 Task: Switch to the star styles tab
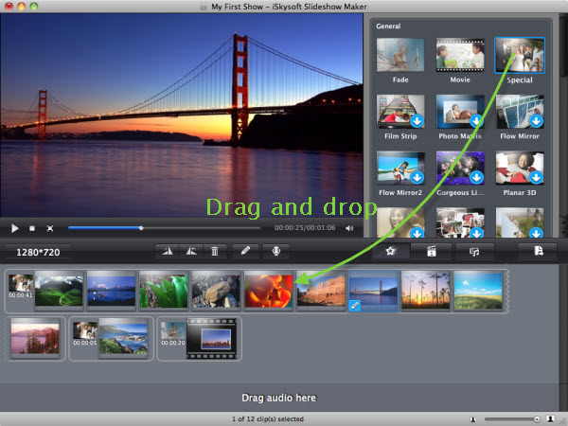coord(391,252)
